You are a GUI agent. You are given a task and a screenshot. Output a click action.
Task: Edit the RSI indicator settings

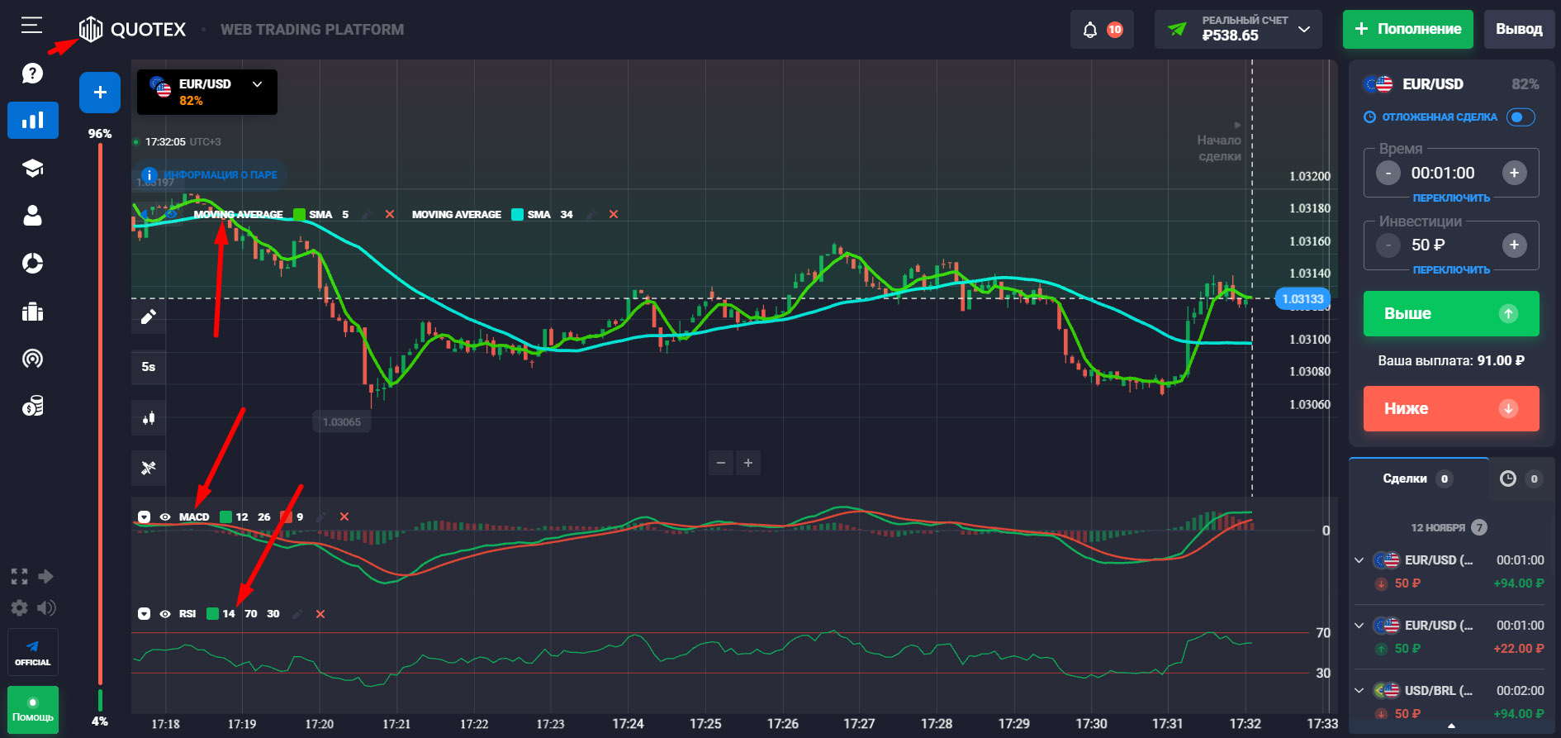pos(298,614)
